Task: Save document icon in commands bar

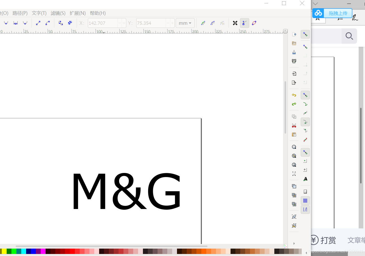Action: 294,52
